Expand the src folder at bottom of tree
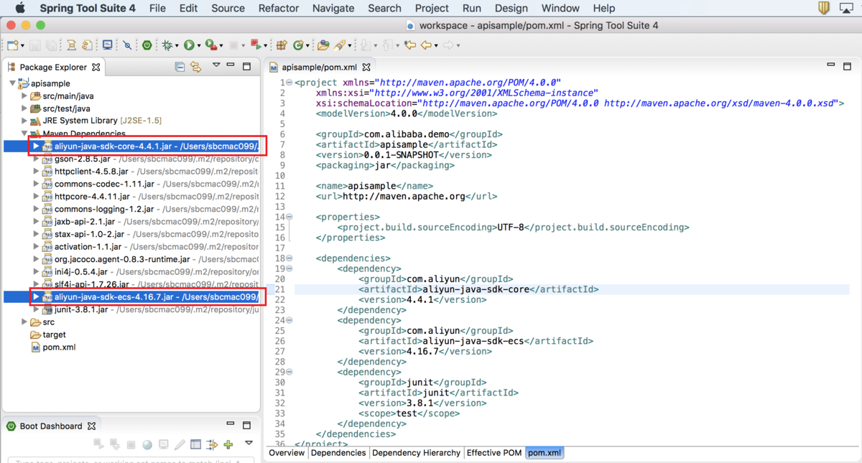 (x=24, y=322)
